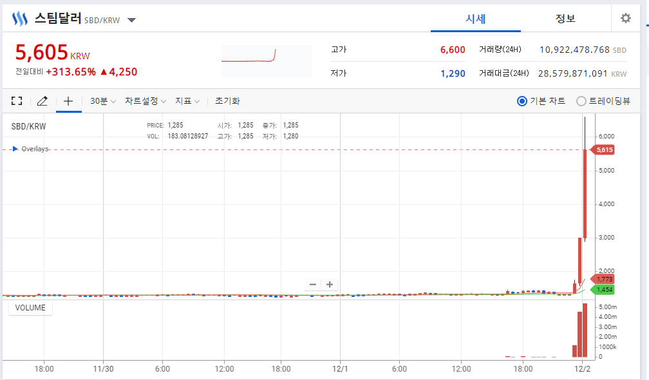The height and width of the screenshot is (380, 649).
Task: Expand the SBD/KRW market dropdown arrow
Action: 131,20
